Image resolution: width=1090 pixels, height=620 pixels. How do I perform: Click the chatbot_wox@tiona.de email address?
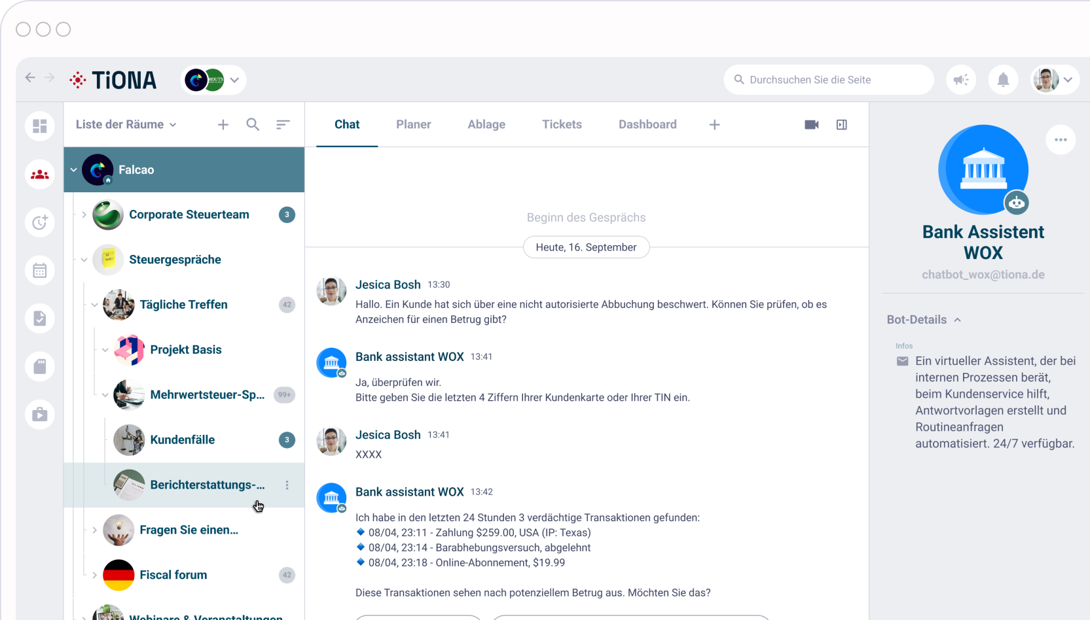[983, 275]
